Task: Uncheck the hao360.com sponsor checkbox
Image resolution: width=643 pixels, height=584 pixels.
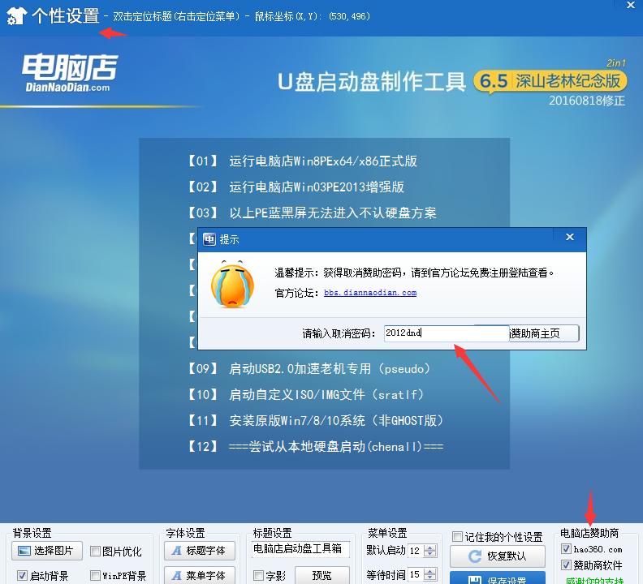Action: (566, 549)
